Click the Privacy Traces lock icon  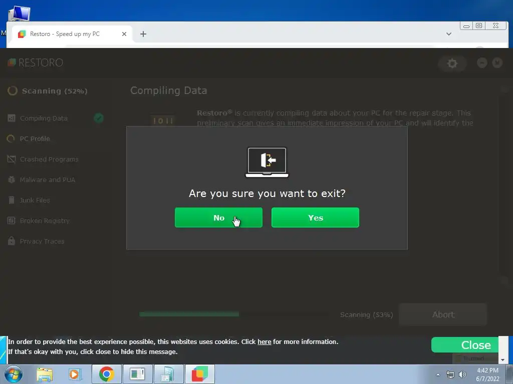pos(12,241)
